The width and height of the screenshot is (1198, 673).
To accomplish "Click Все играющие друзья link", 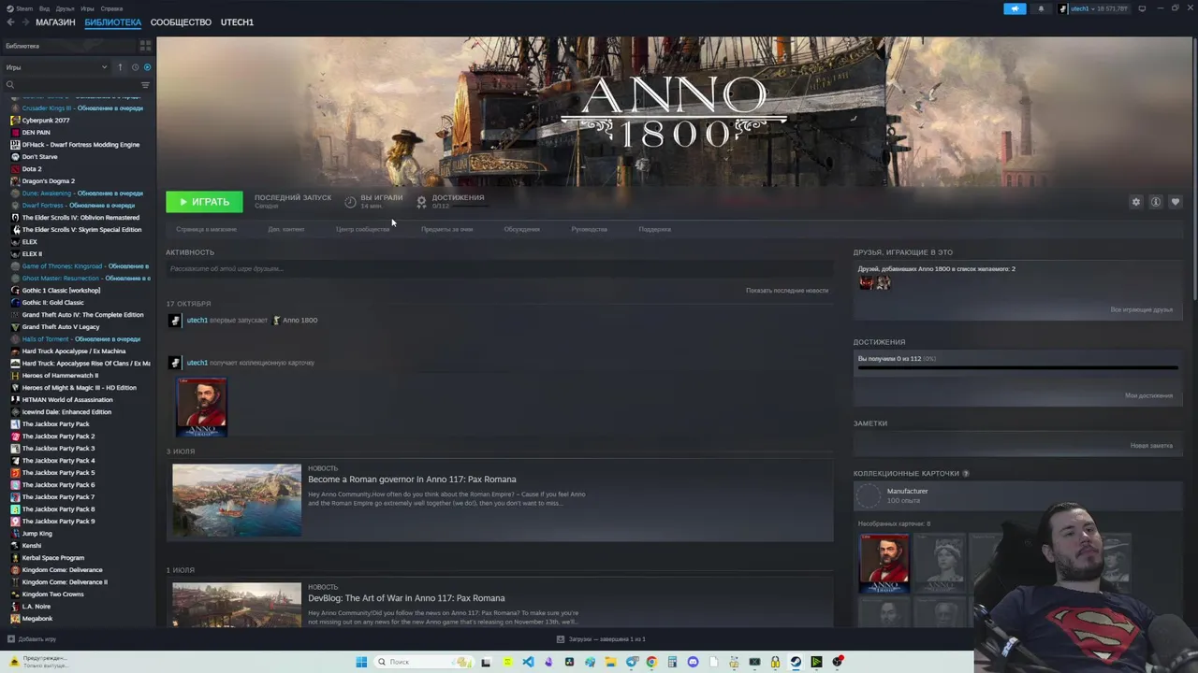I will (x=1141, y=309).
